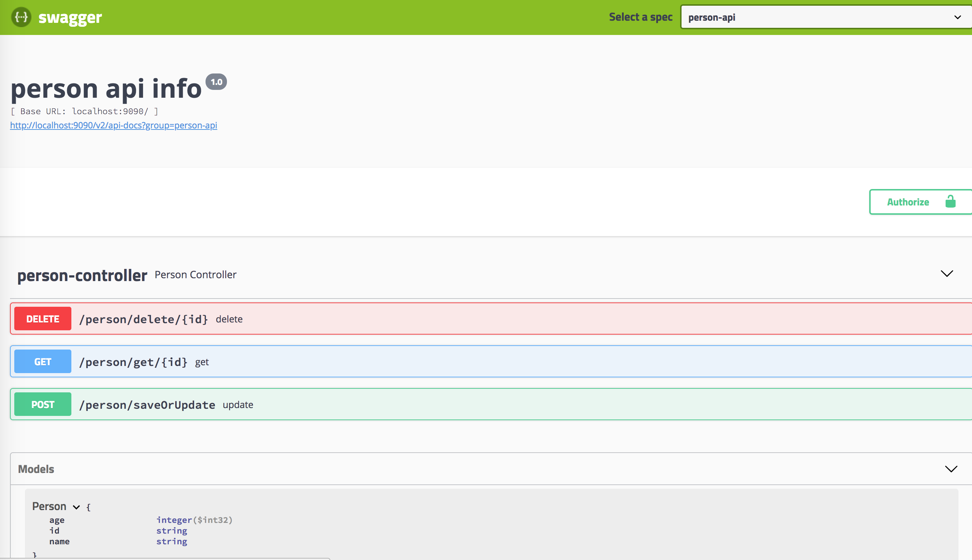The height and width of the screenshot is (560, 972).
Task: Select the Base URL text
Action: tap(84, 111)
